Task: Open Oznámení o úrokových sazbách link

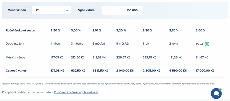Action: (x=76, y=92)
